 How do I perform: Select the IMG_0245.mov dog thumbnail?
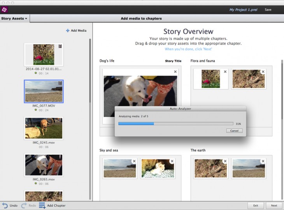pos(44,128)
